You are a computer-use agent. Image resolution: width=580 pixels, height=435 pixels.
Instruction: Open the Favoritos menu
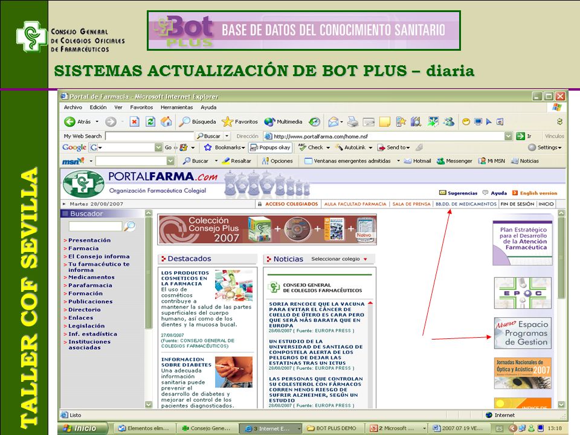click(141, 108)
